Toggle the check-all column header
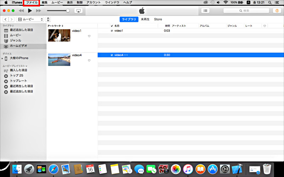 pyautogui.click(x=112, y=26)
